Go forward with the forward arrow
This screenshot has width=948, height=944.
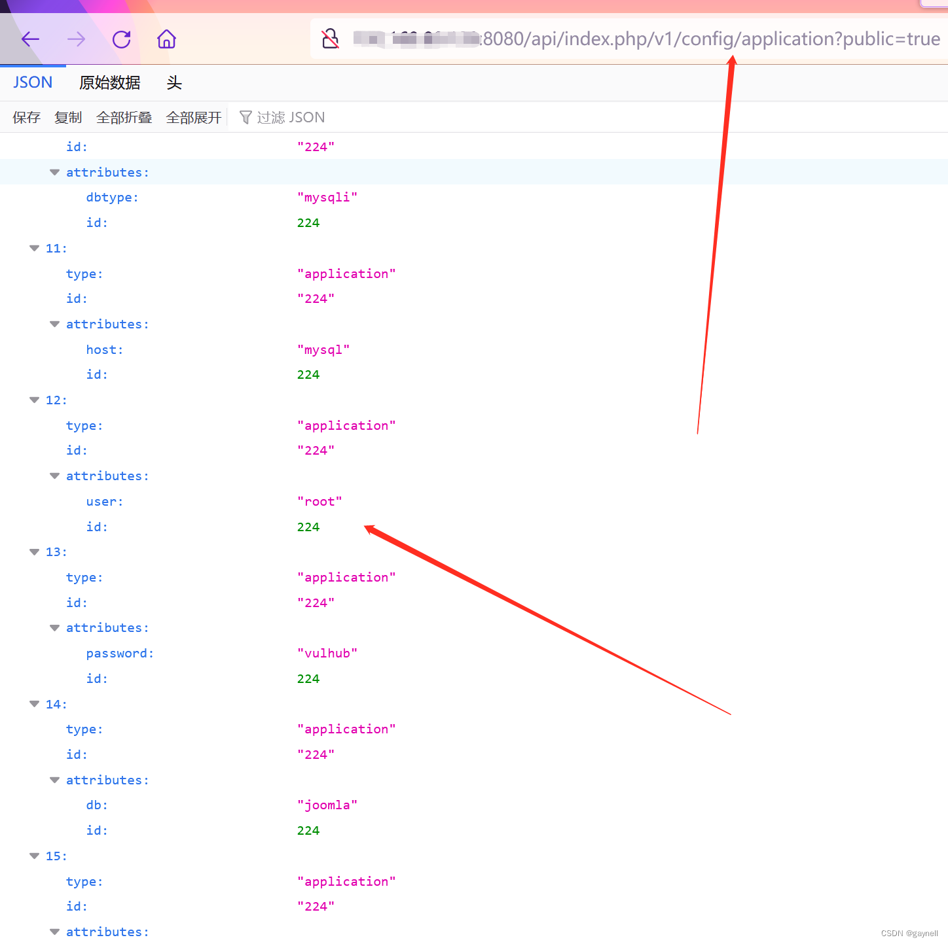[x=76, y=39]
